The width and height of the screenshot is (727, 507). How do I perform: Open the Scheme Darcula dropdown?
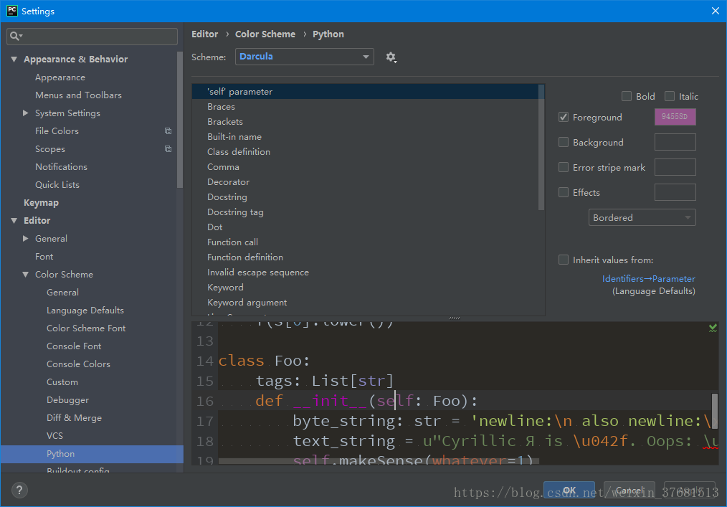(x=304, y=57)
